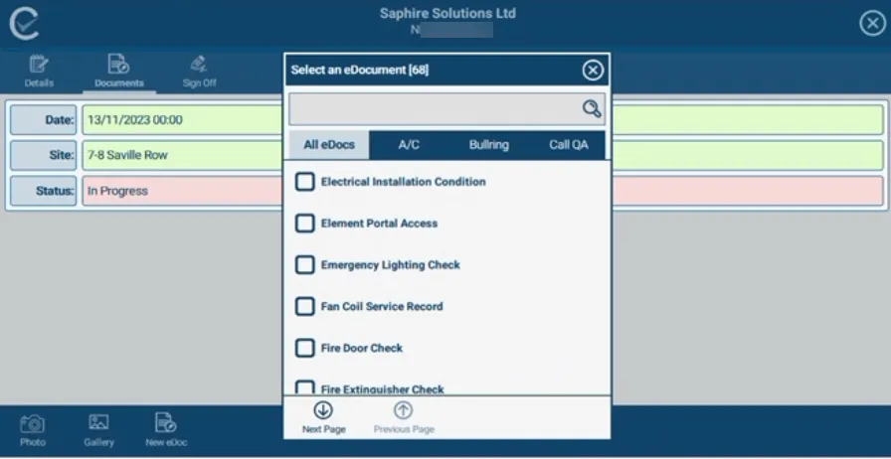Go to Next Page of eDocuments
Screen dimensions: 891x459
324,411
